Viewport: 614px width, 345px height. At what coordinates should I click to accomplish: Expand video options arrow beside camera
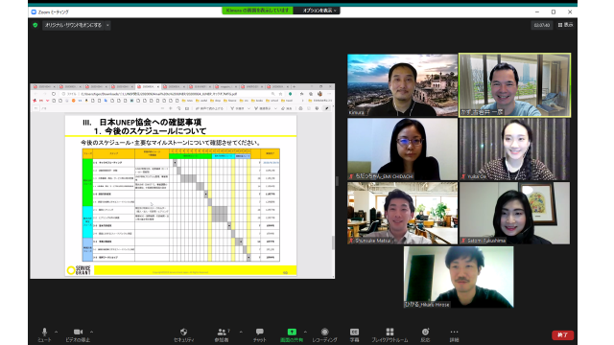point(91,332)
